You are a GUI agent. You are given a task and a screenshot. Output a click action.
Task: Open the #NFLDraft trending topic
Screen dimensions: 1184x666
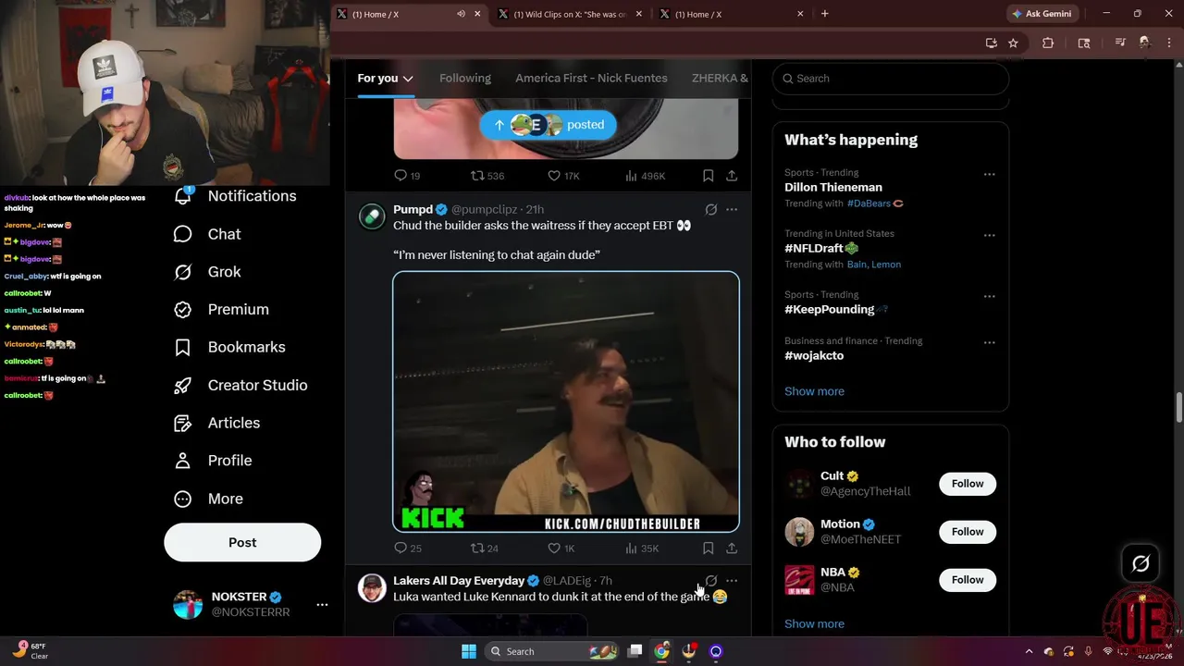tap(821, 249)
